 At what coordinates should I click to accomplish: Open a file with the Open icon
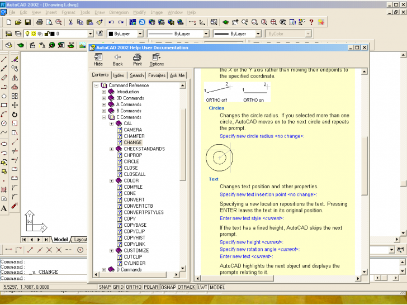[18, 22]
